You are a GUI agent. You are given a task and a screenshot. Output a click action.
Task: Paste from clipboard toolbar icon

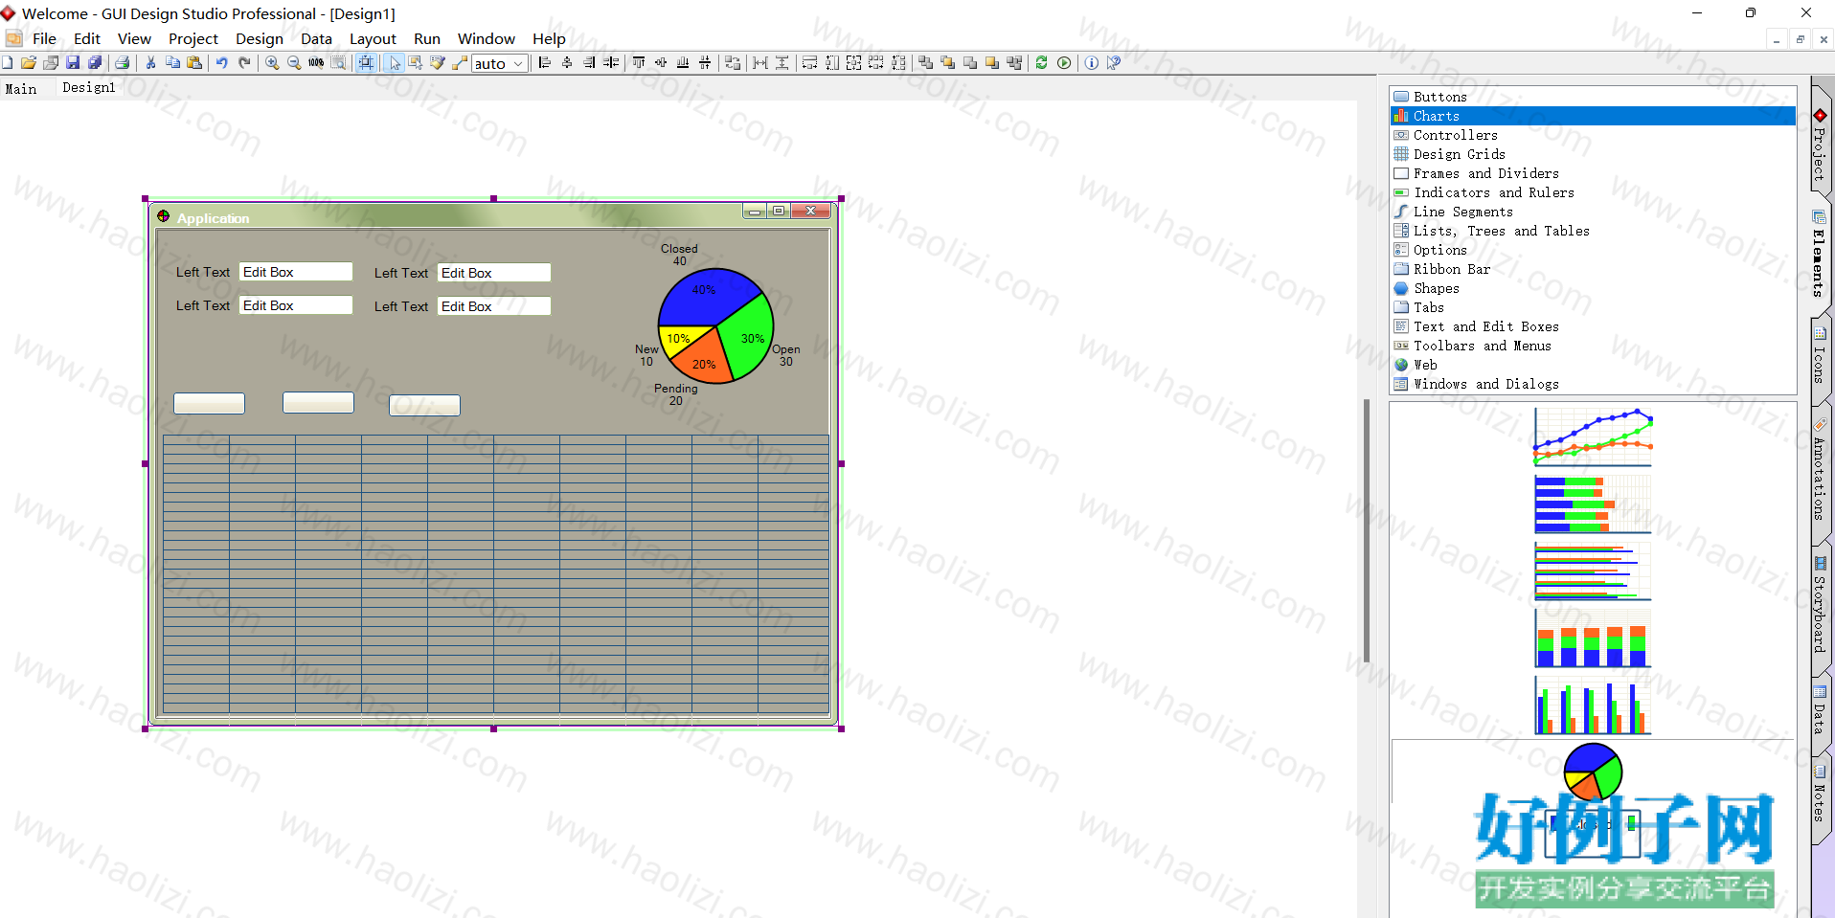194,63
